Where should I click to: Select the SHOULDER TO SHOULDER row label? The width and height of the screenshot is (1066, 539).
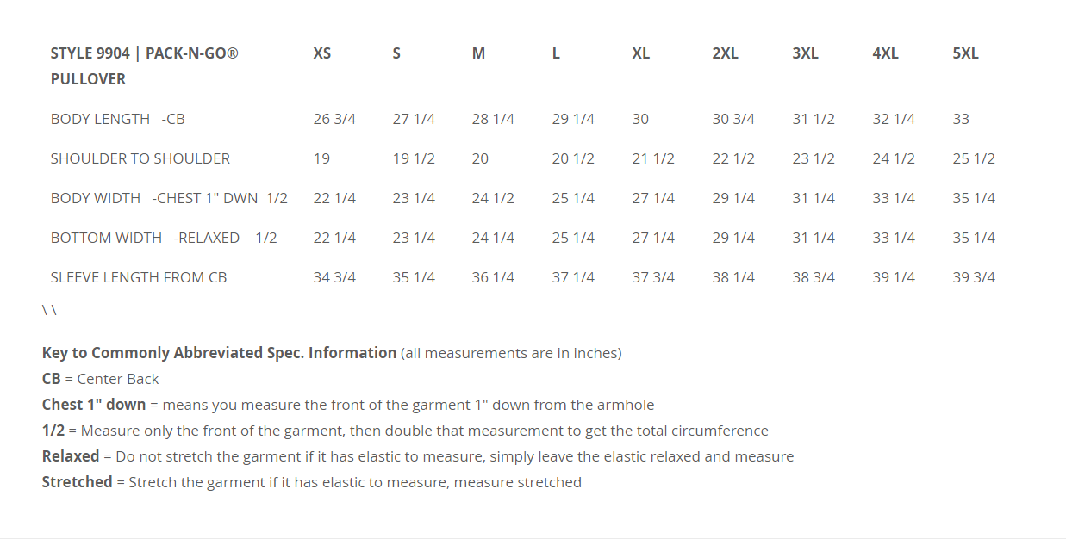(x=140, y=158)
